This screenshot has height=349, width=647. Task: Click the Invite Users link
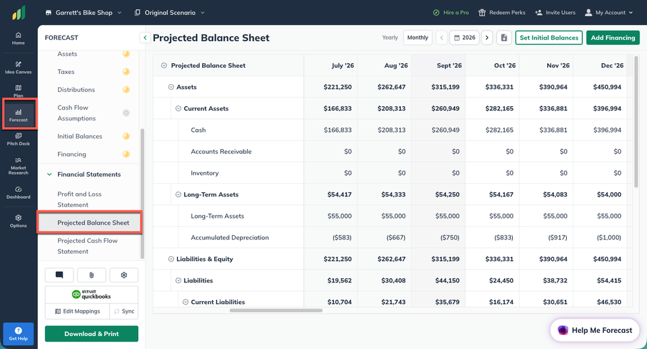point(555,13)
